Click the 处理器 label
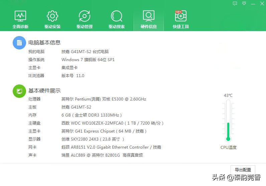The image size is (266, 186). pyautogui.click(x=34, y=99)
